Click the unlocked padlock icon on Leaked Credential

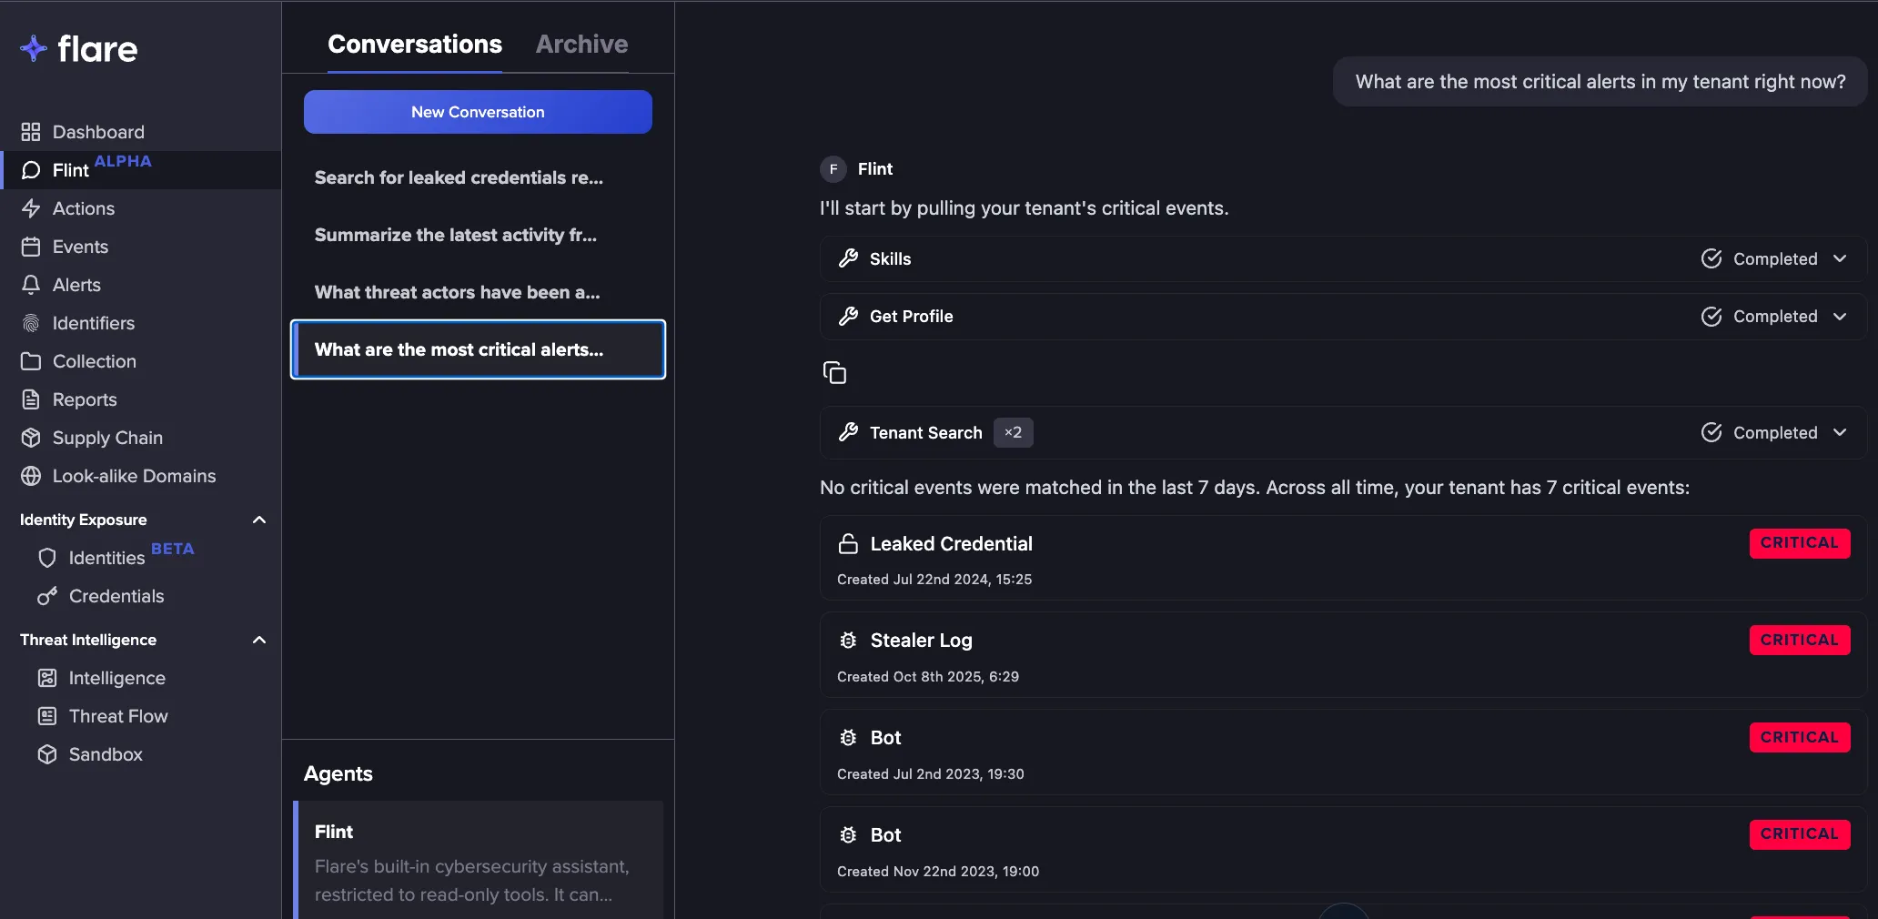848,544
